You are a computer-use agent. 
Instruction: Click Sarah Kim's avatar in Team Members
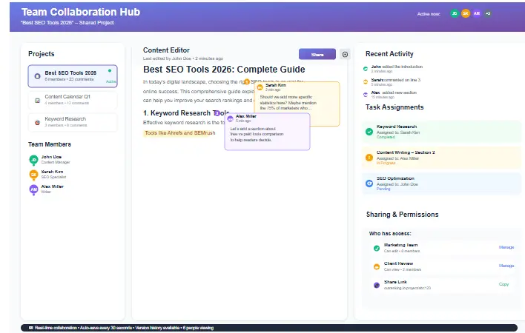click(33, 175)
